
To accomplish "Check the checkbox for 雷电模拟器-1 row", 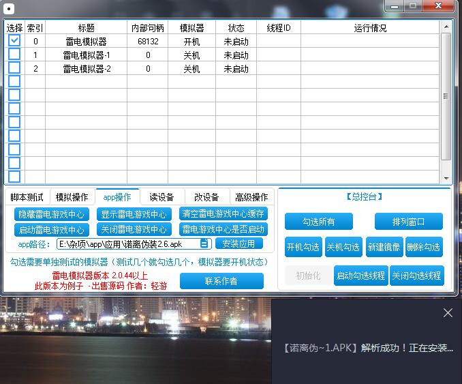I will coord(14,55).
